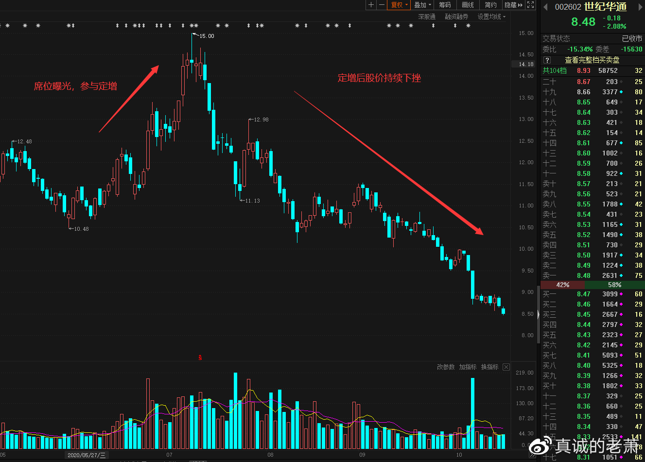Close the volume indicator panel
Viewport: 645px width, 462px height.
(506, 367)
